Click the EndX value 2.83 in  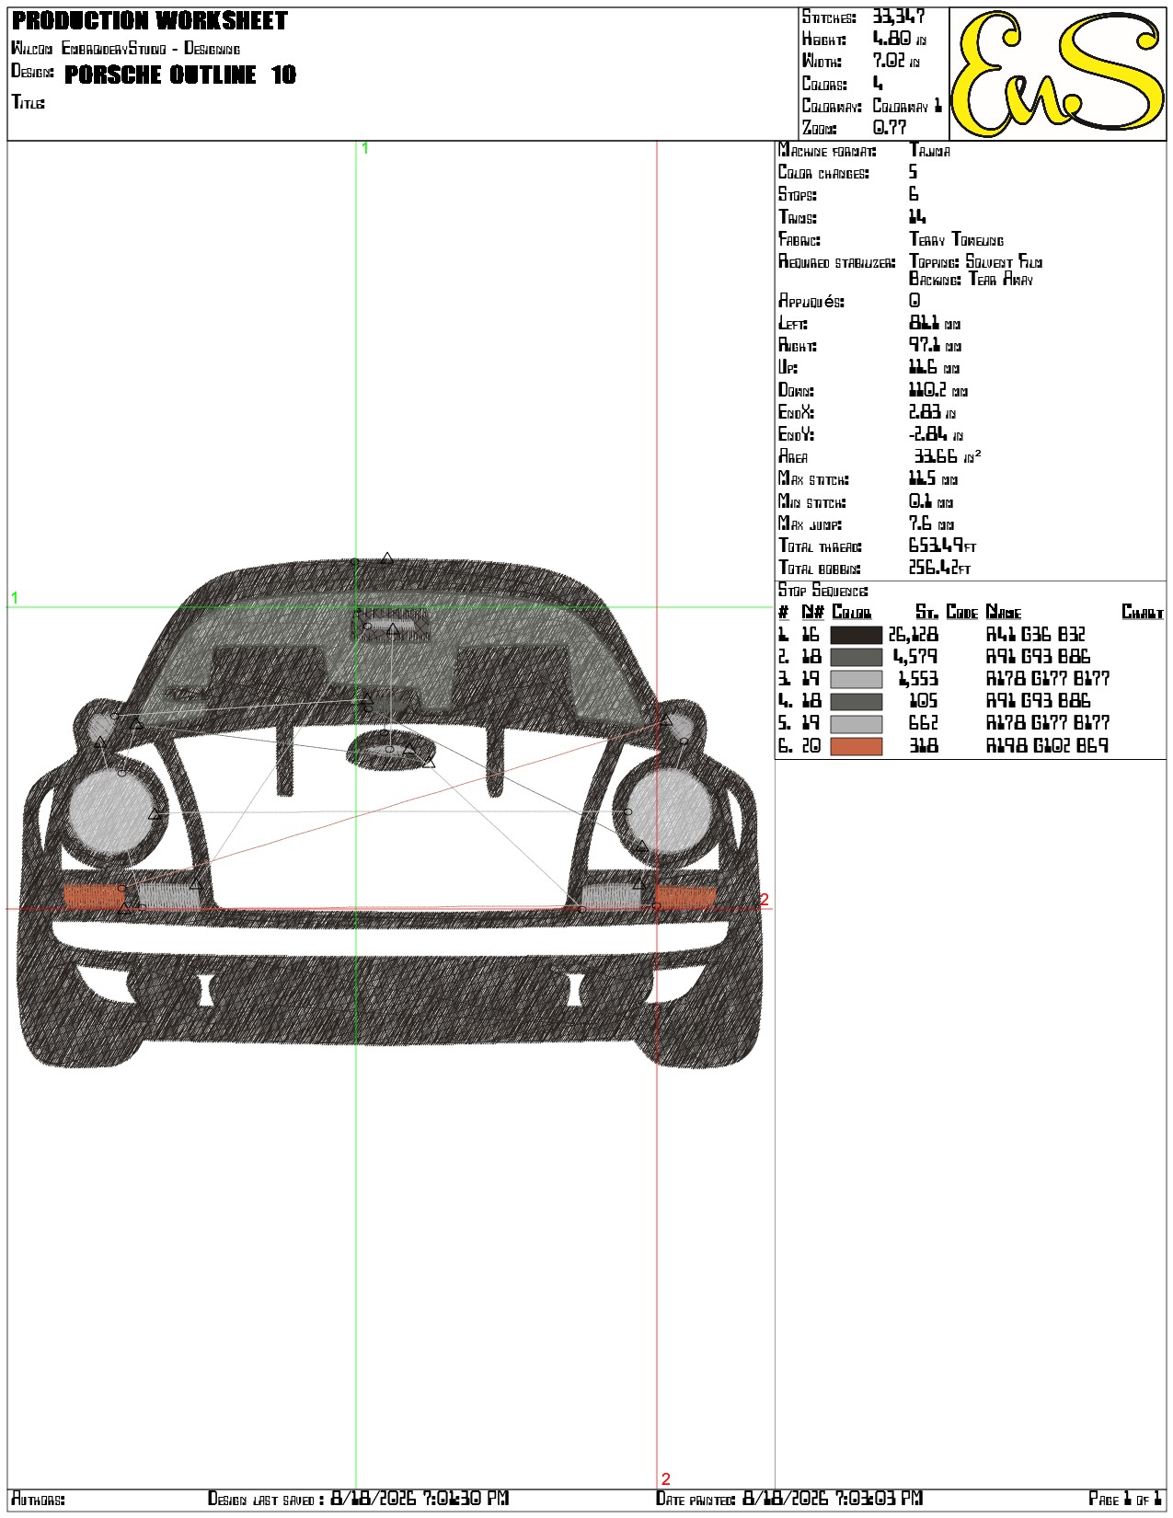934,412
